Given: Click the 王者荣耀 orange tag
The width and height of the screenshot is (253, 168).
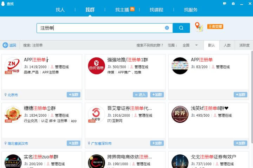Looking at the screenshot, I should (215, 27).
